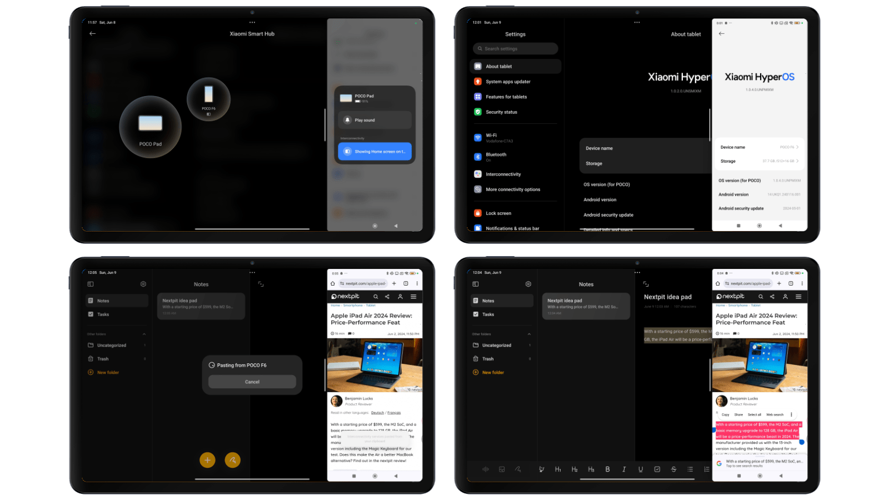This screenshot has height=500, width=889.
Task: Toggle bold formatting in the Notes editor
Action: 608,469
